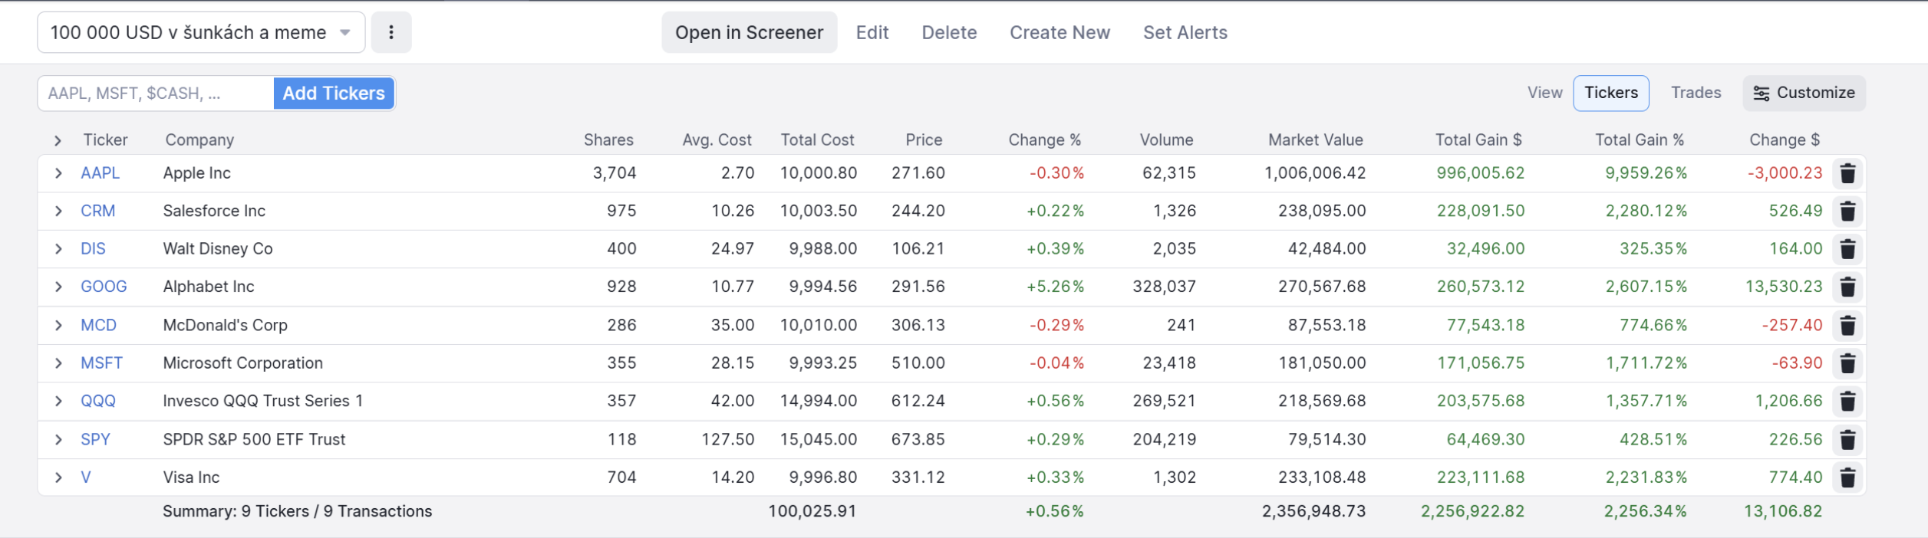This screenshot has width=1928, height=538.
Task: Switch view to Tickers
Action: [x=1610, y=93]
